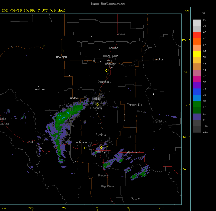Click the Lake Louise label
The width and height of the screenshot is (216, 211).
pos(5,121)
